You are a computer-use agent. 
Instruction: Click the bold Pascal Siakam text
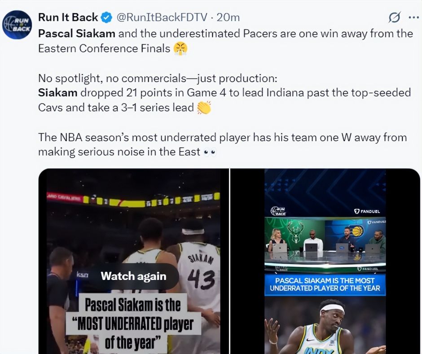77,34
